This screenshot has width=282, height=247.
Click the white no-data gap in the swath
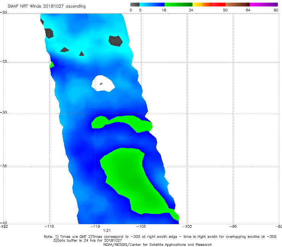pos(103,84)
